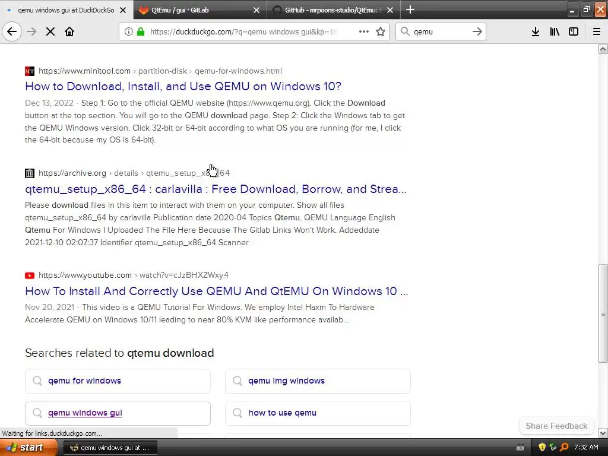This screenshot has height=456, width=608.
Task: Show site information icon in address bar
Action: 128,31
